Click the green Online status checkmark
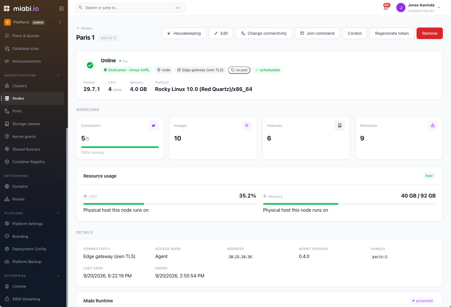 90,65
